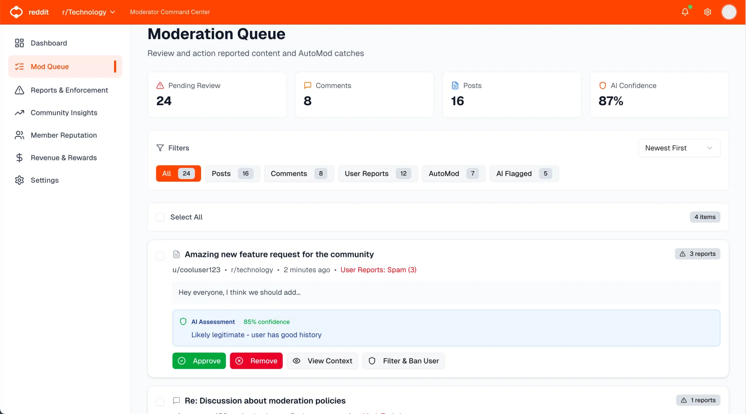Switch to the User Reports filter tab
The height and width of the screenshot is (414, 746).
click(377, 173)
